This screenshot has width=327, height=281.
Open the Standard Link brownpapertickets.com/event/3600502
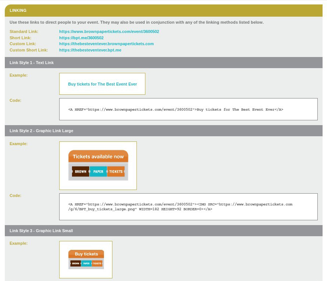(109, 31)
